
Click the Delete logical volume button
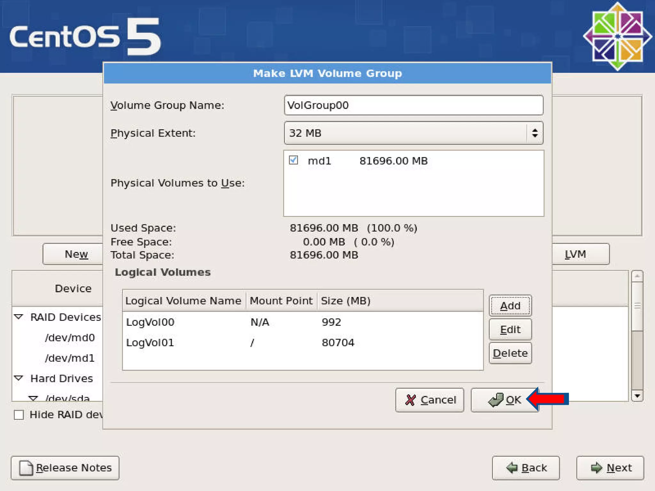(x=510, y=353)
